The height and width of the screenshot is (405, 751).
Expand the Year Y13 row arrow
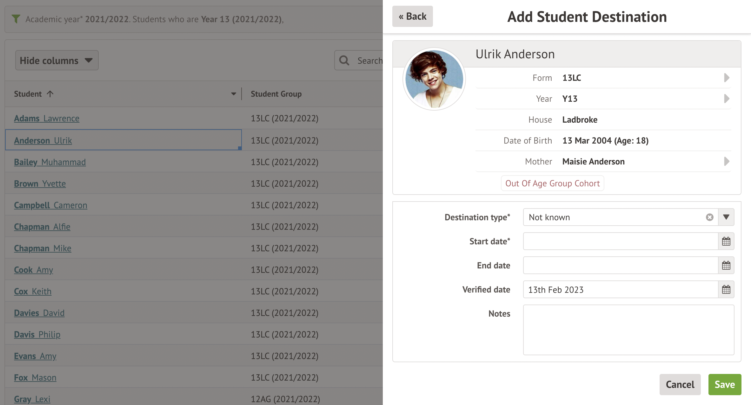(x=726, y=99)
